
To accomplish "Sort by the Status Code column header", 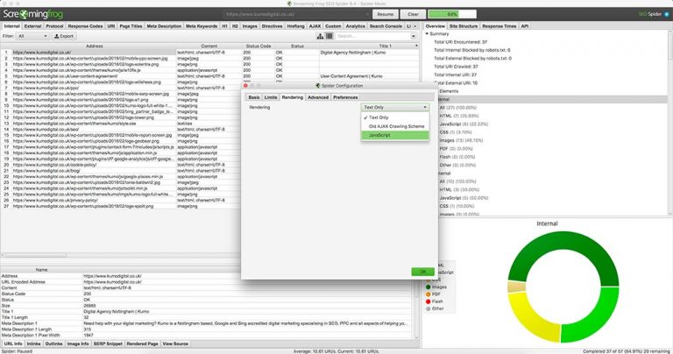I will point(259,46).
